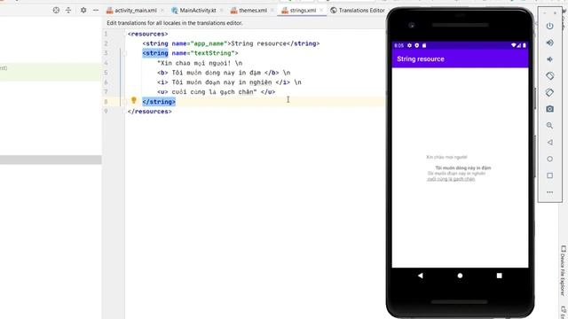Click line number 9 in the gutter
568x319 pixels.
coord(106,112)
